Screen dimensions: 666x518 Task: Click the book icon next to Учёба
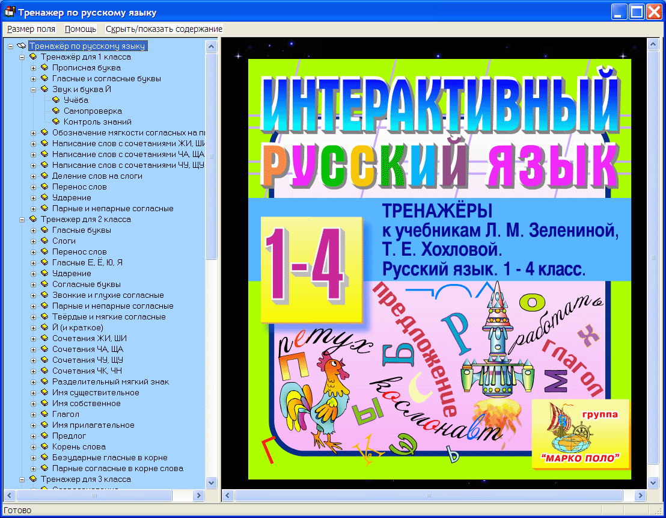coord(56,100)
